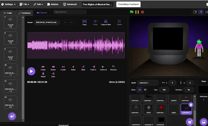Apply the Echo sound effect

53,74
